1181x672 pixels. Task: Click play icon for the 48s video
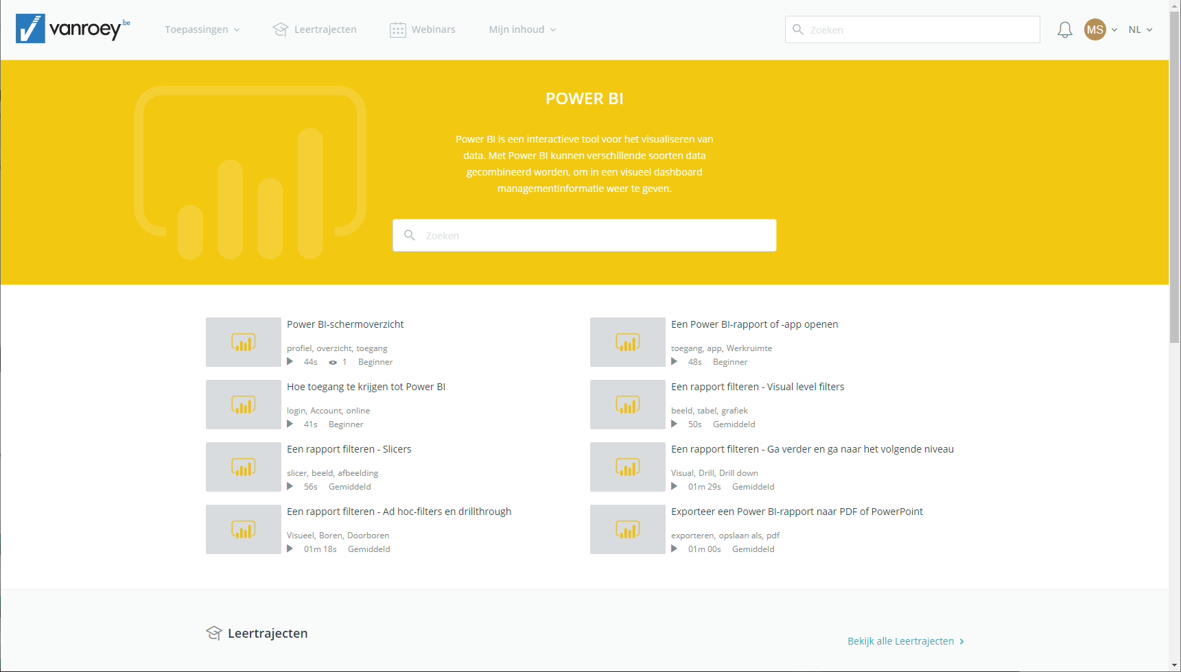(x=675, y=361)
